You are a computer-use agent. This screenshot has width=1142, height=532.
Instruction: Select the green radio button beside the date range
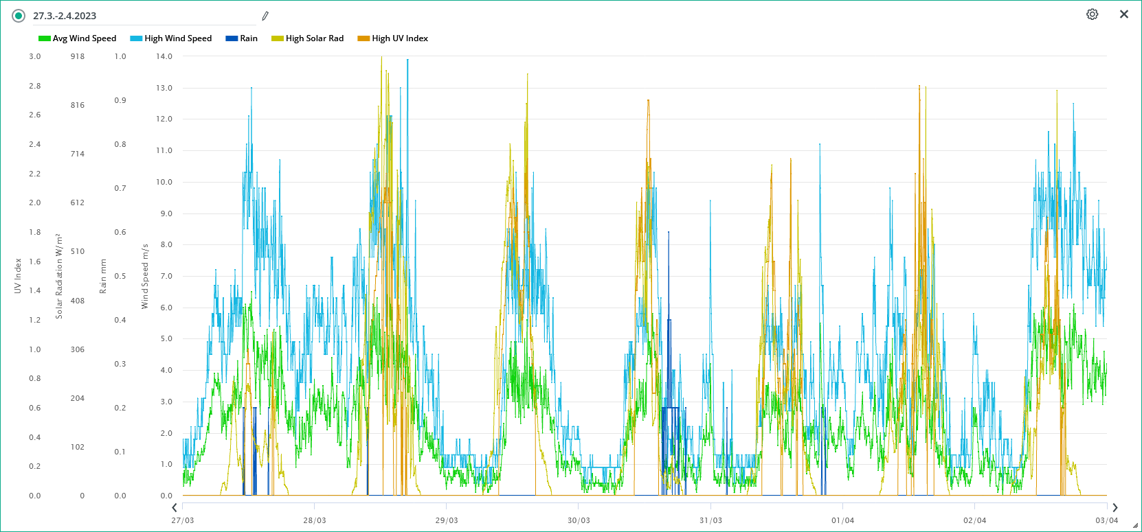(x=19, y=16)
